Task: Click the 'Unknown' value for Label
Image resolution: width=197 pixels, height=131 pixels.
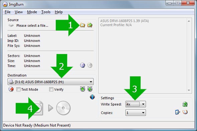Action: pyautogui.click(x=32, y=36)
